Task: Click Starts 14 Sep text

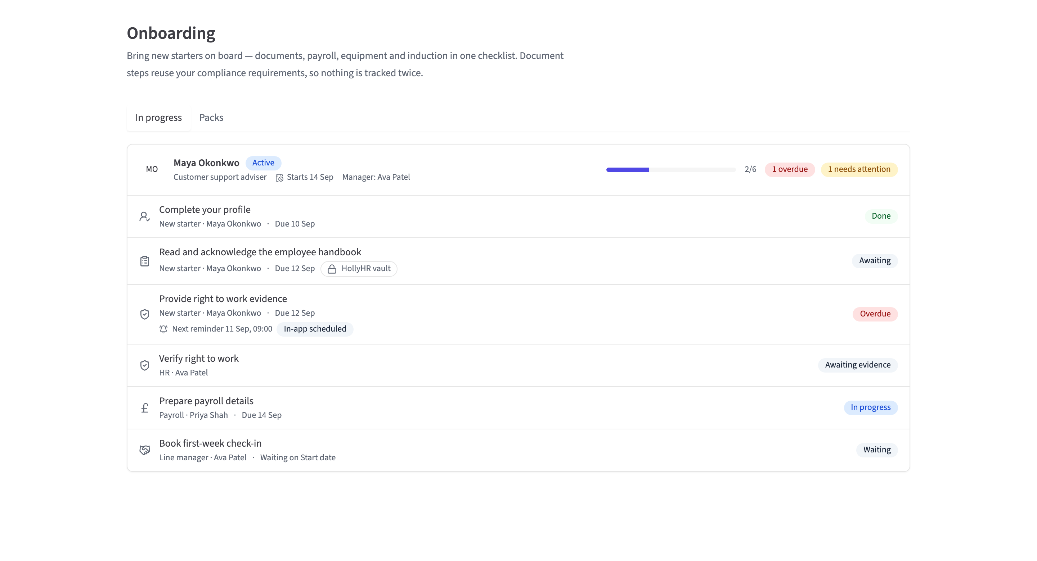Action: coord(310,177)
